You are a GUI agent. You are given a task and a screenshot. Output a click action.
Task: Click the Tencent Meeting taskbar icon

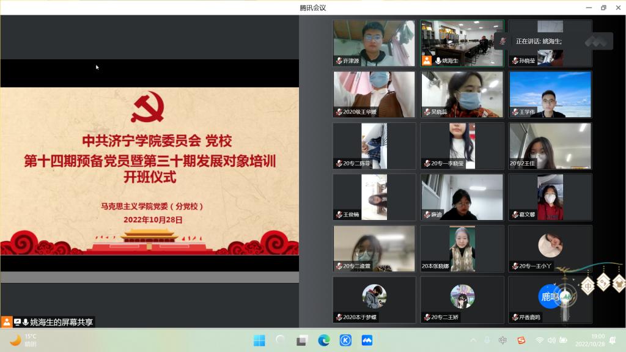tap(367, 340)
